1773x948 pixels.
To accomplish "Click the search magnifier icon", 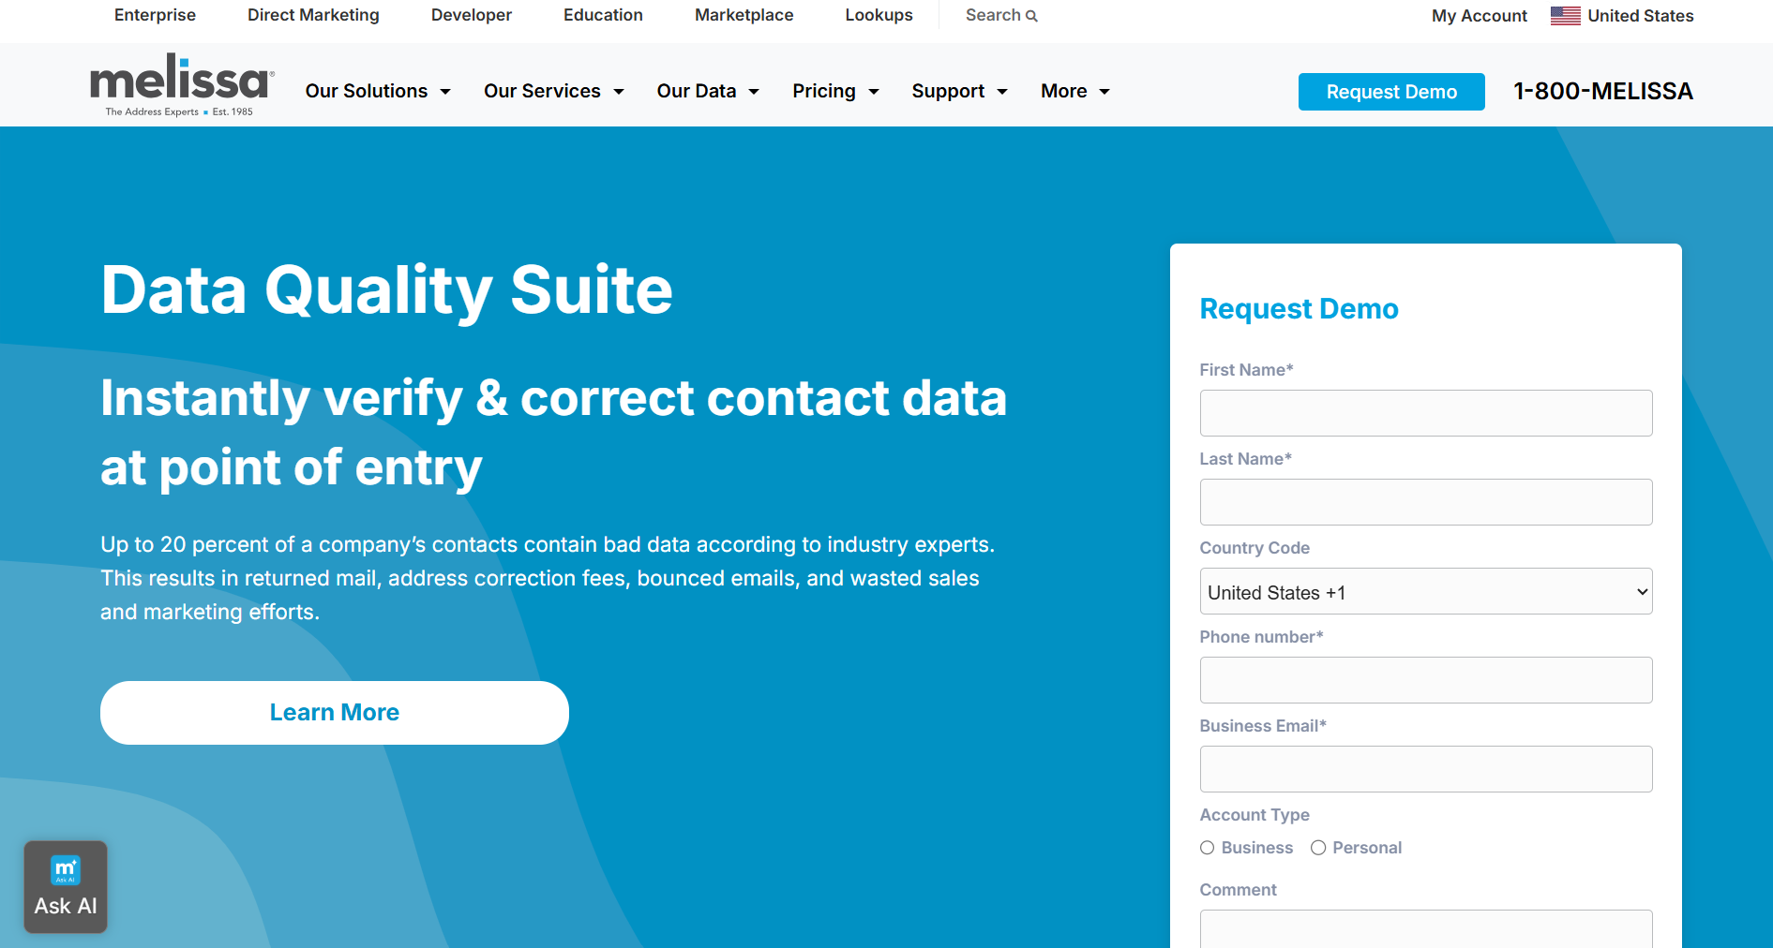I will pyautogui.click(x=1031, y=16).
